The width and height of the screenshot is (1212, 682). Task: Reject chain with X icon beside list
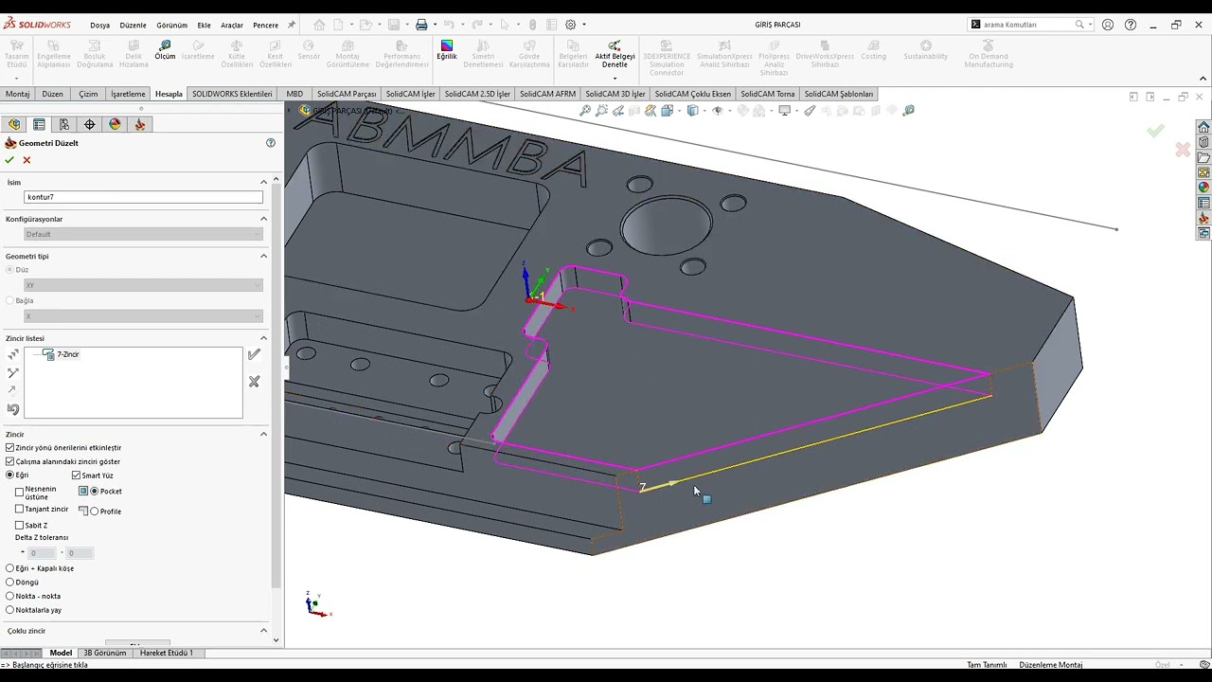254,382
